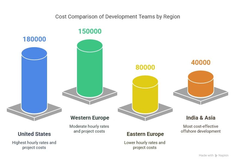Select "Lower hourly rates and project costs" text
235x163 pixels.
tap(145, 145)
